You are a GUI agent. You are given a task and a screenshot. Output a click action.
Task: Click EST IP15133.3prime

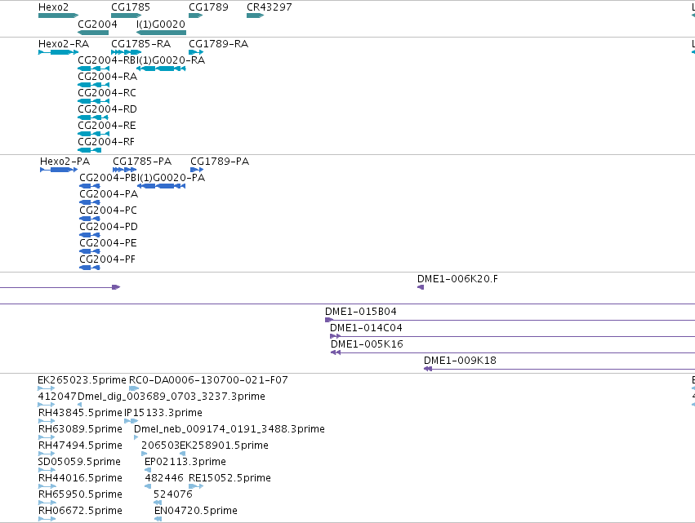point(163,413)
